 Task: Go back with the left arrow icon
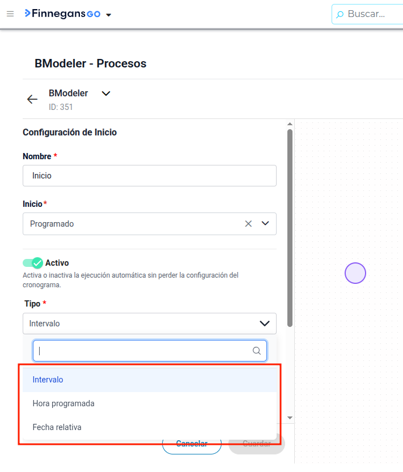coord(32,99)
